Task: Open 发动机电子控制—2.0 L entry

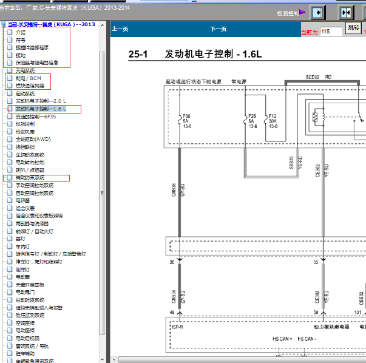Action: click(41, 101)
